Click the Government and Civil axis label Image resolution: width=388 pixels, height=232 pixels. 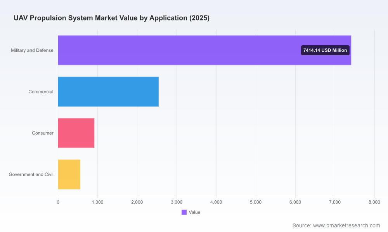31,174
